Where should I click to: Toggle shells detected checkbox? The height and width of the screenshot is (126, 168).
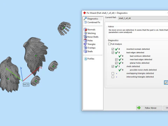pyautogui.click(x=113, y=66)
